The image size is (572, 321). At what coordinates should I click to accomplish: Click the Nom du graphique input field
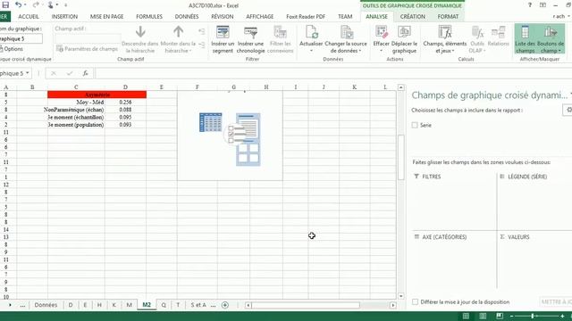(21, 38)
